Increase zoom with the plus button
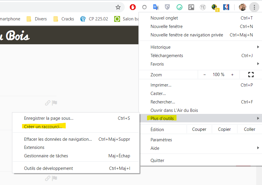 [x=232, y=75]
